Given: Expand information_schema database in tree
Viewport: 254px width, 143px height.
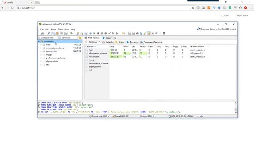Looking at the screenshot, I should tap(41, 48).
